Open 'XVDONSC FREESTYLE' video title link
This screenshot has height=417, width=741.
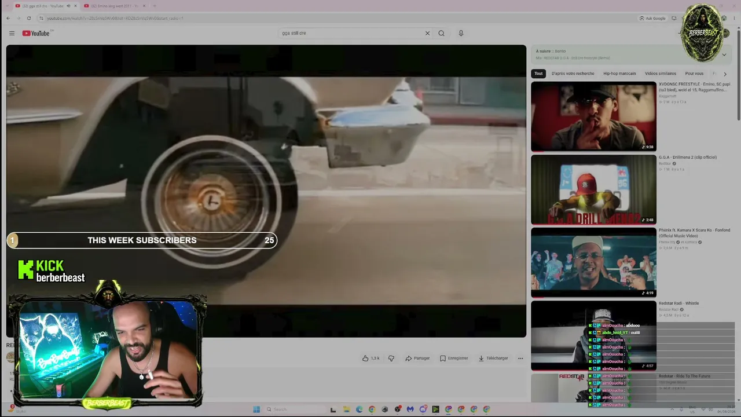point(694,87)
